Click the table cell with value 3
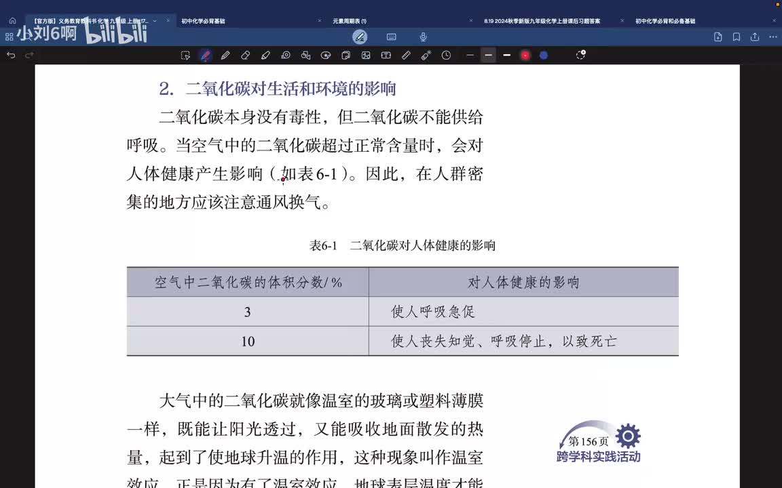Viewport: 782px width, 488px height. click(x=247, y=312)
